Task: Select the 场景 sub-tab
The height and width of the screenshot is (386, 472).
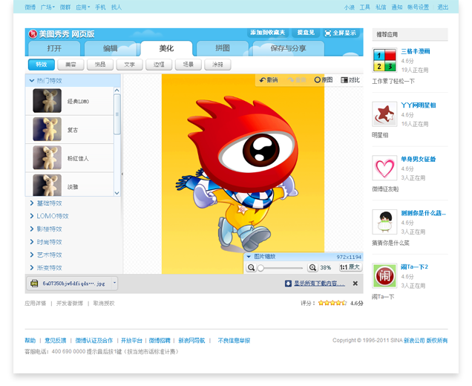Action: click(189, 65)
